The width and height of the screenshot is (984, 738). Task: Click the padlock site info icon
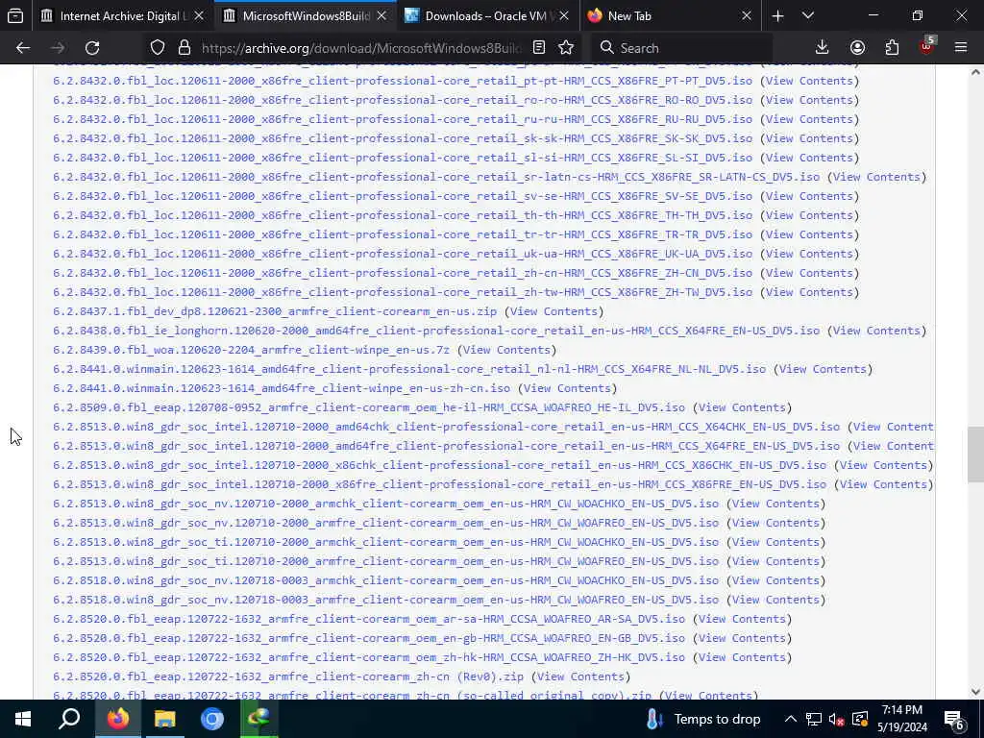click(x=184, y=48)
